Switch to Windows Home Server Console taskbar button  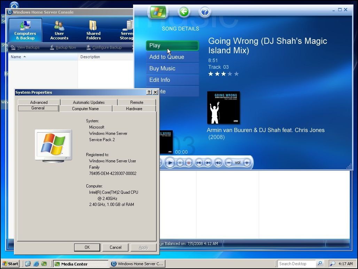pos(138,264)
